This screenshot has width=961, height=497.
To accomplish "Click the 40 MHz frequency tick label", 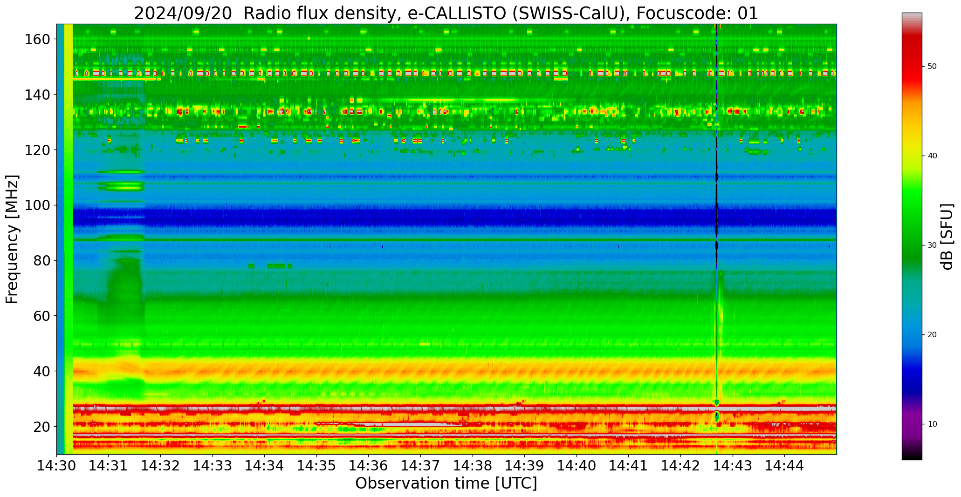I will click(41, 371).
